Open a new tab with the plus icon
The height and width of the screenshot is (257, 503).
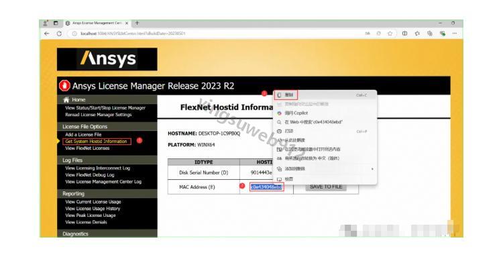[137, 23]
